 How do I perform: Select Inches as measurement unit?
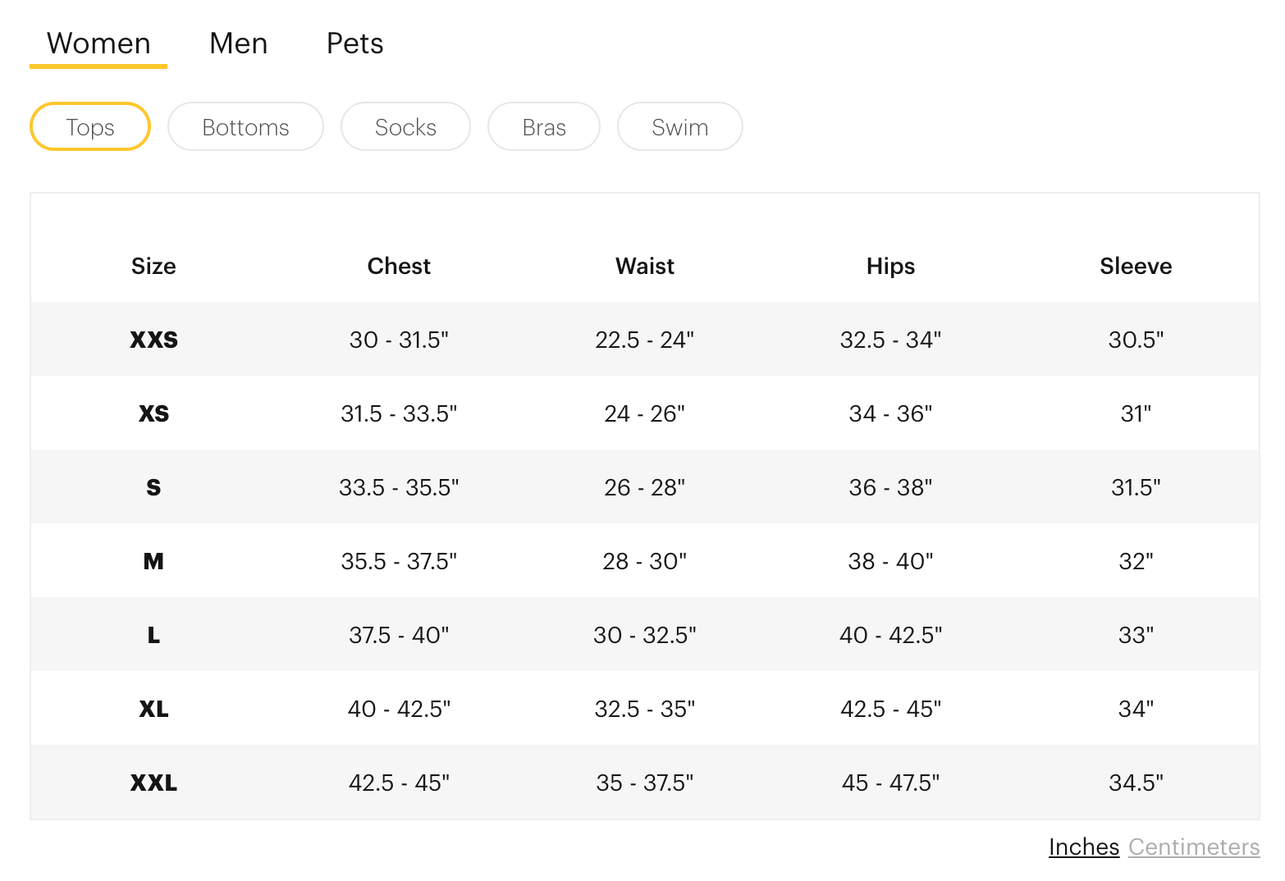(1083, 847)
